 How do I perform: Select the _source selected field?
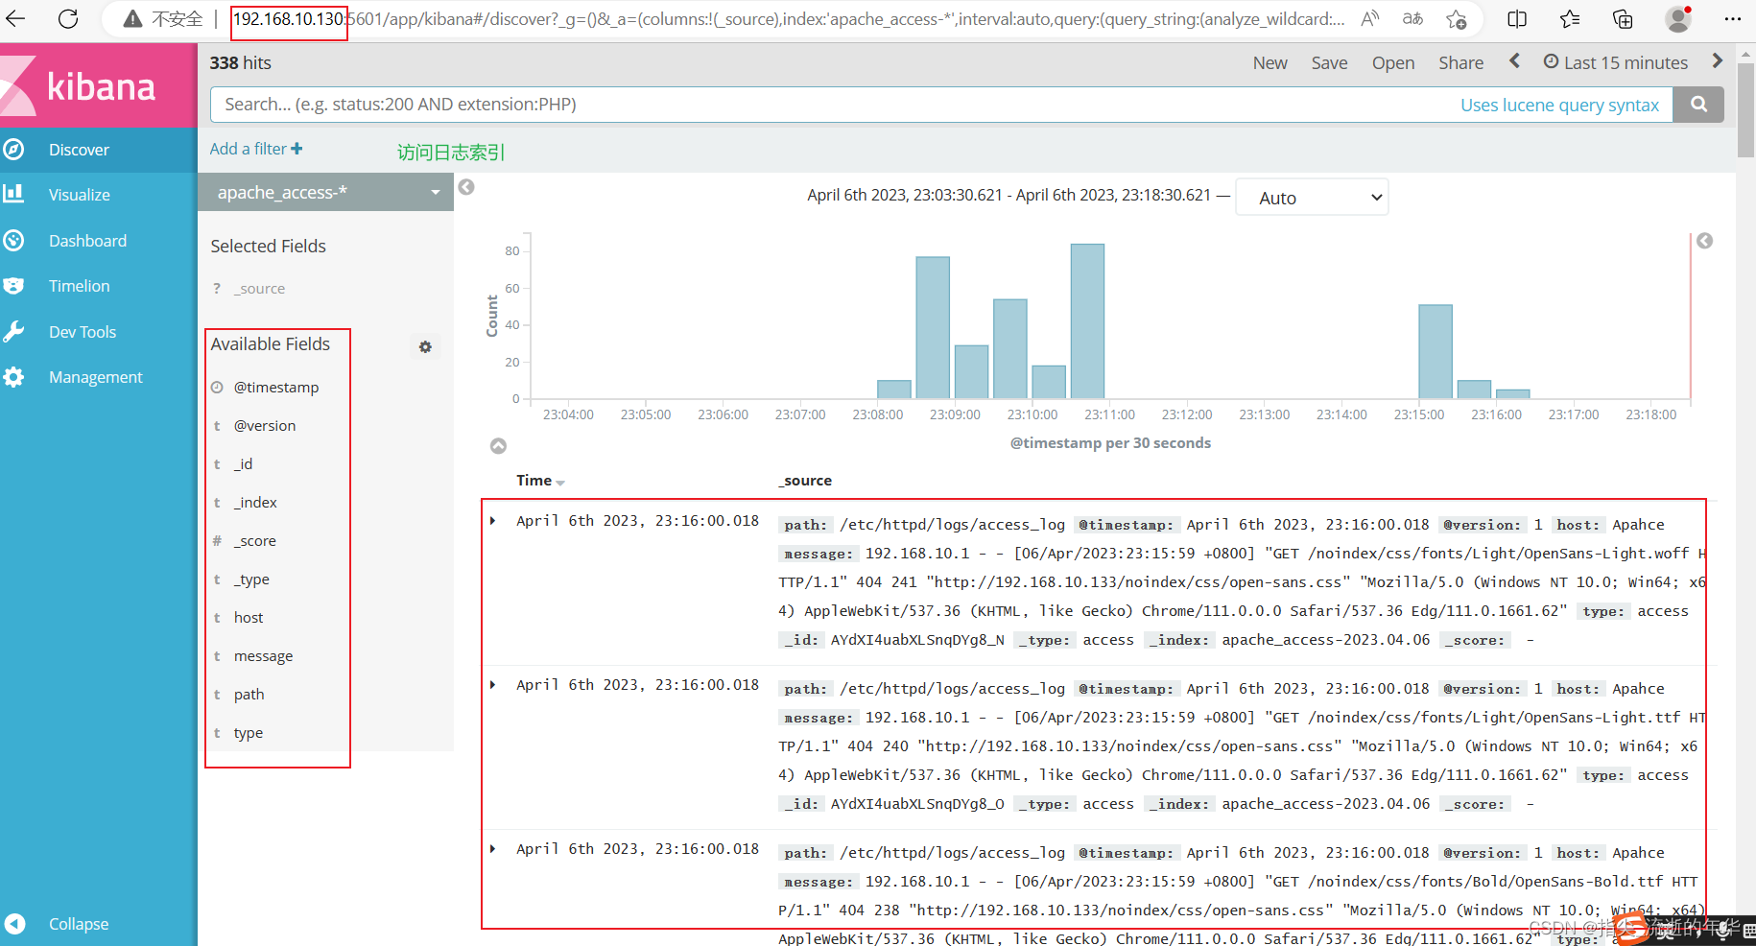(x=259, y=289)
